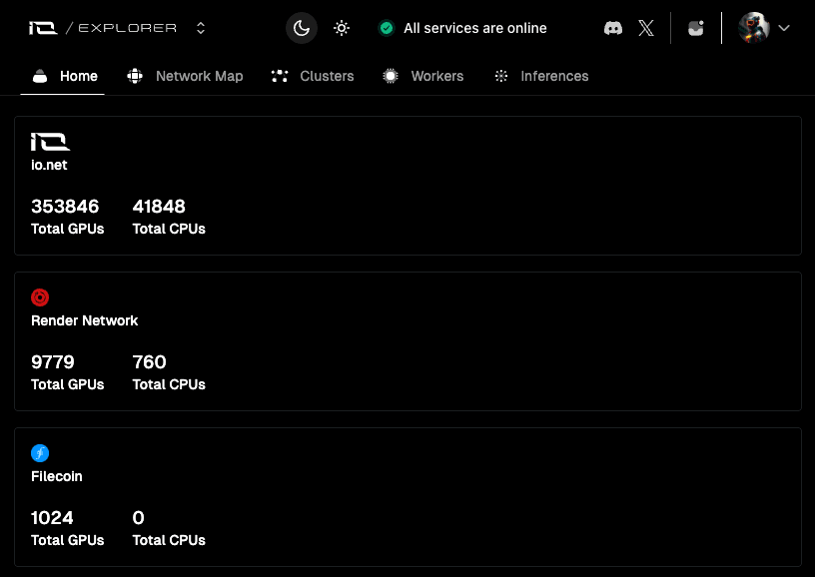Open the Discord icon link

(x=613, y=28)
